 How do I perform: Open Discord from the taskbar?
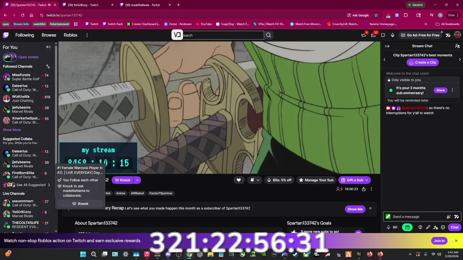tap(168, 254)
